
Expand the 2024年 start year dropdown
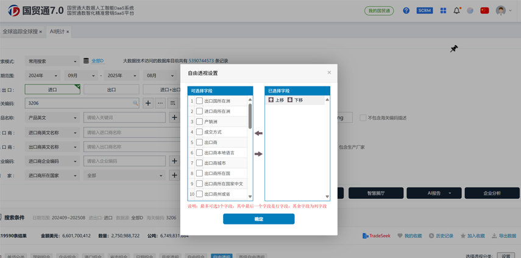(43, 76)
